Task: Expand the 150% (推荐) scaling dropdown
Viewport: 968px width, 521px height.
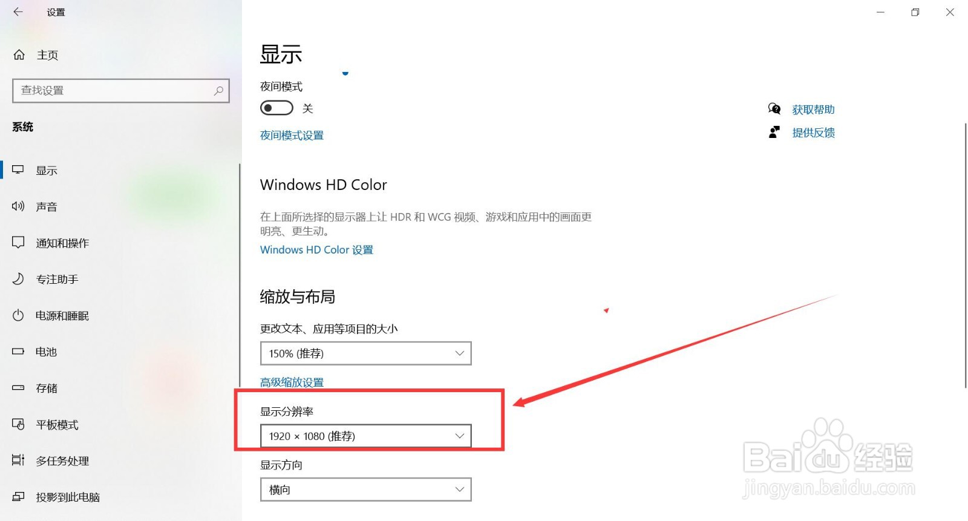Action: click(365, 353)
